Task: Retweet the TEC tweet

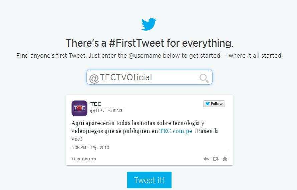Action: (216, 159)
